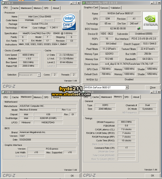Click the NVIDIA SLI Disabled field
The width and height of the screenshot is (162, 179).
129,79
